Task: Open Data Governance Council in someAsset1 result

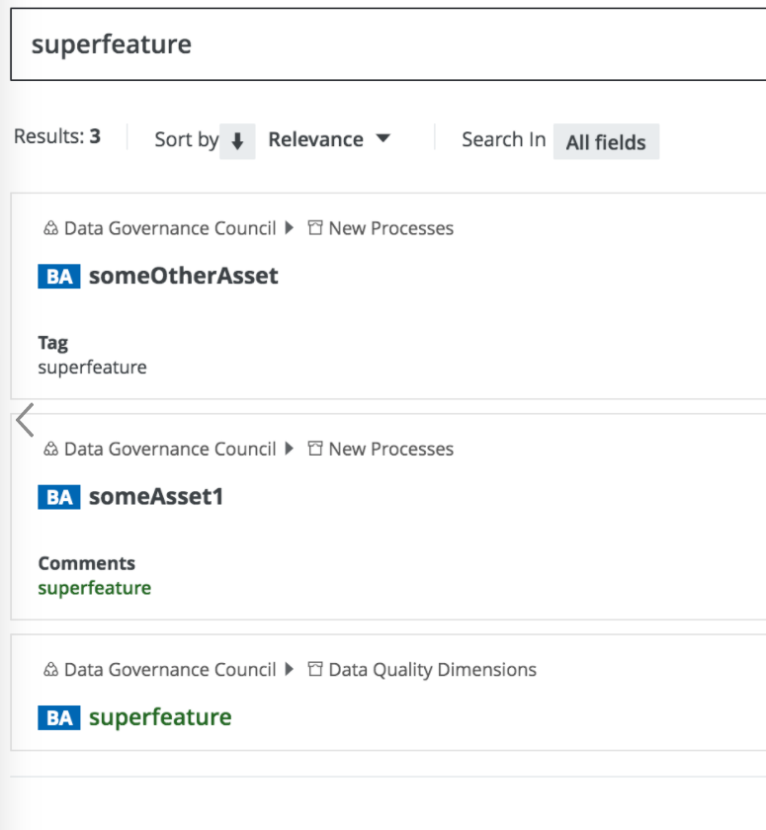Action: pyautogui.click(x=169, y=449)
